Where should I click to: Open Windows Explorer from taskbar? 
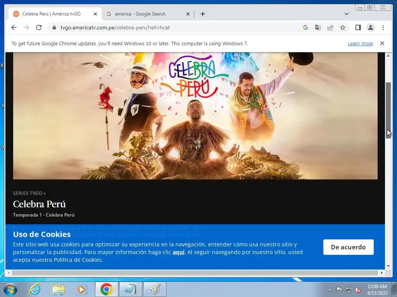coord(59,289)
